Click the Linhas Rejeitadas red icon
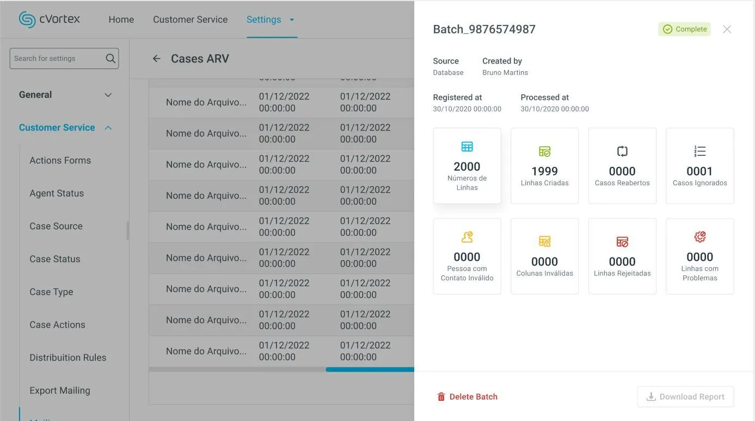Screen dimensions: 755x421 (622, 242)
